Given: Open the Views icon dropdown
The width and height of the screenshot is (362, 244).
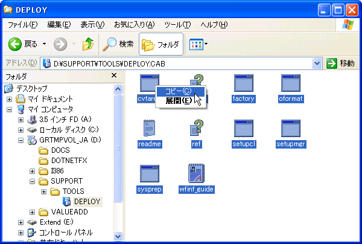Looking at the screenshot, I should [x=198, y=44].
